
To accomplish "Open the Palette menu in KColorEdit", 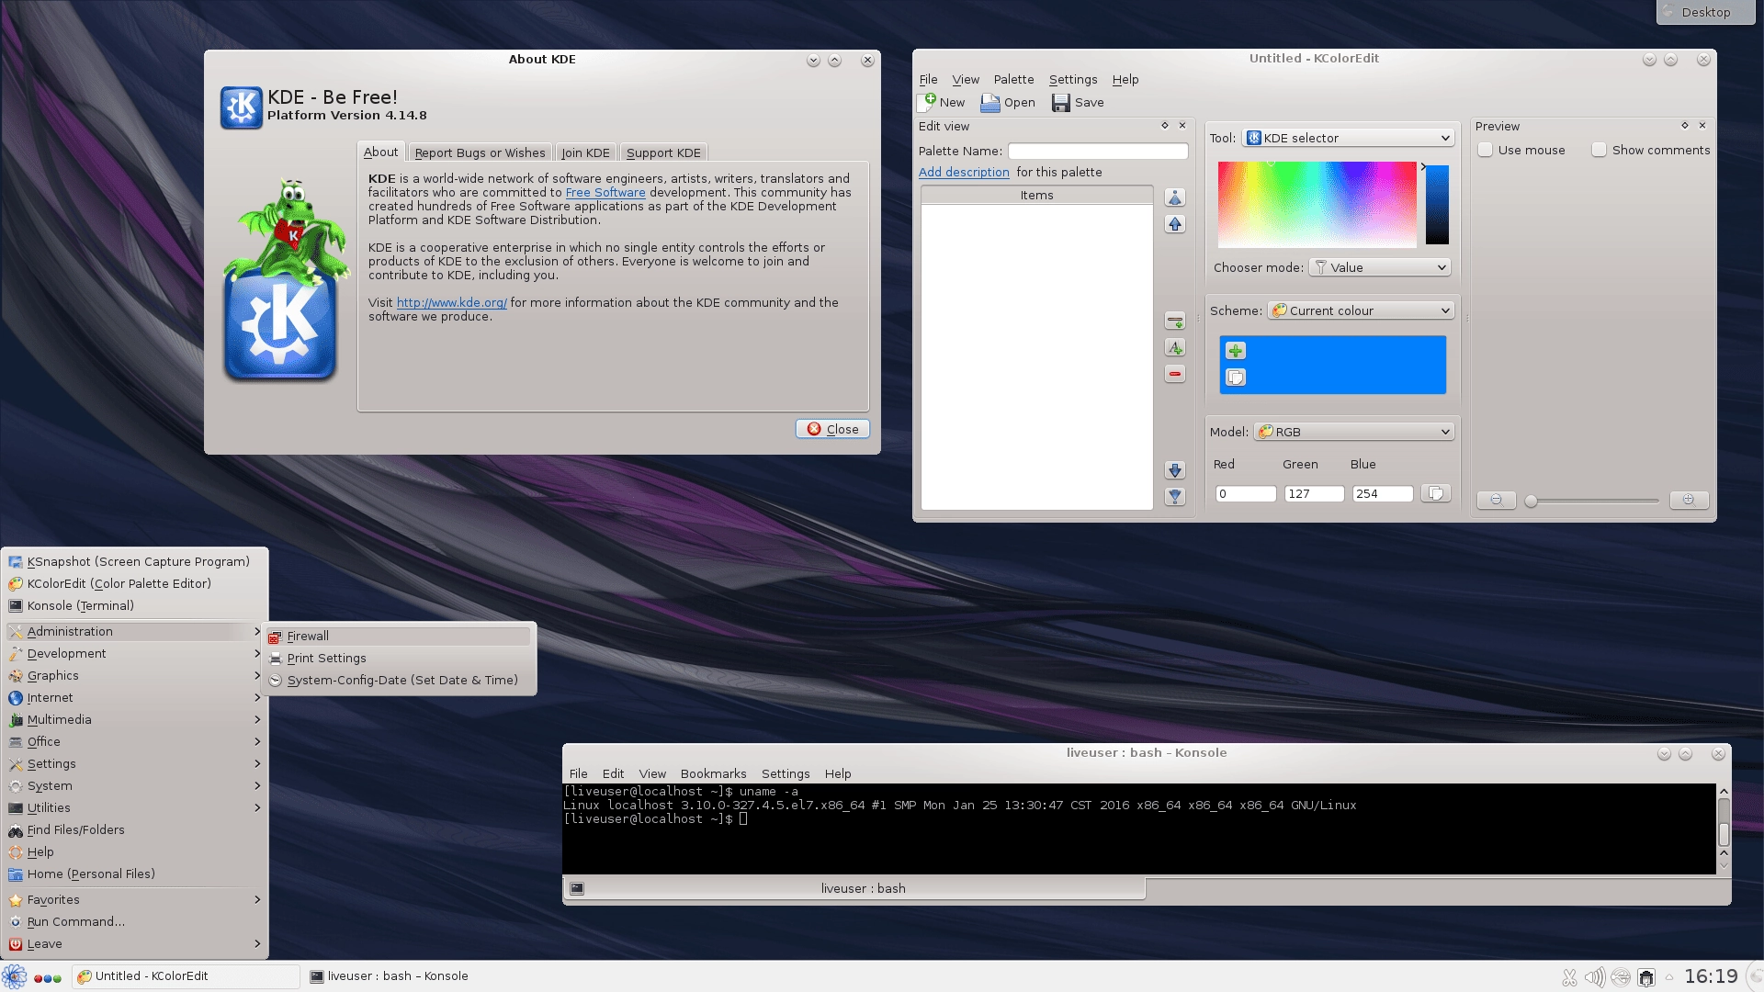I will click(1013, 80).
